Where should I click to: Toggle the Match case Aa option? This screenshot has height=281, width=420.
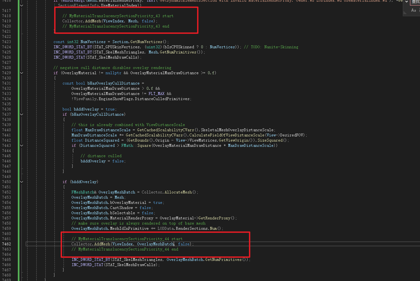pos(414,10)
